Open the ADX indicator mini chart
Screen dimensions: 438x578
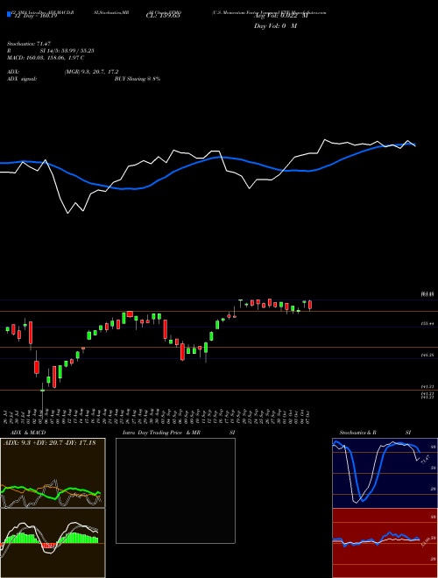(53, 473)
